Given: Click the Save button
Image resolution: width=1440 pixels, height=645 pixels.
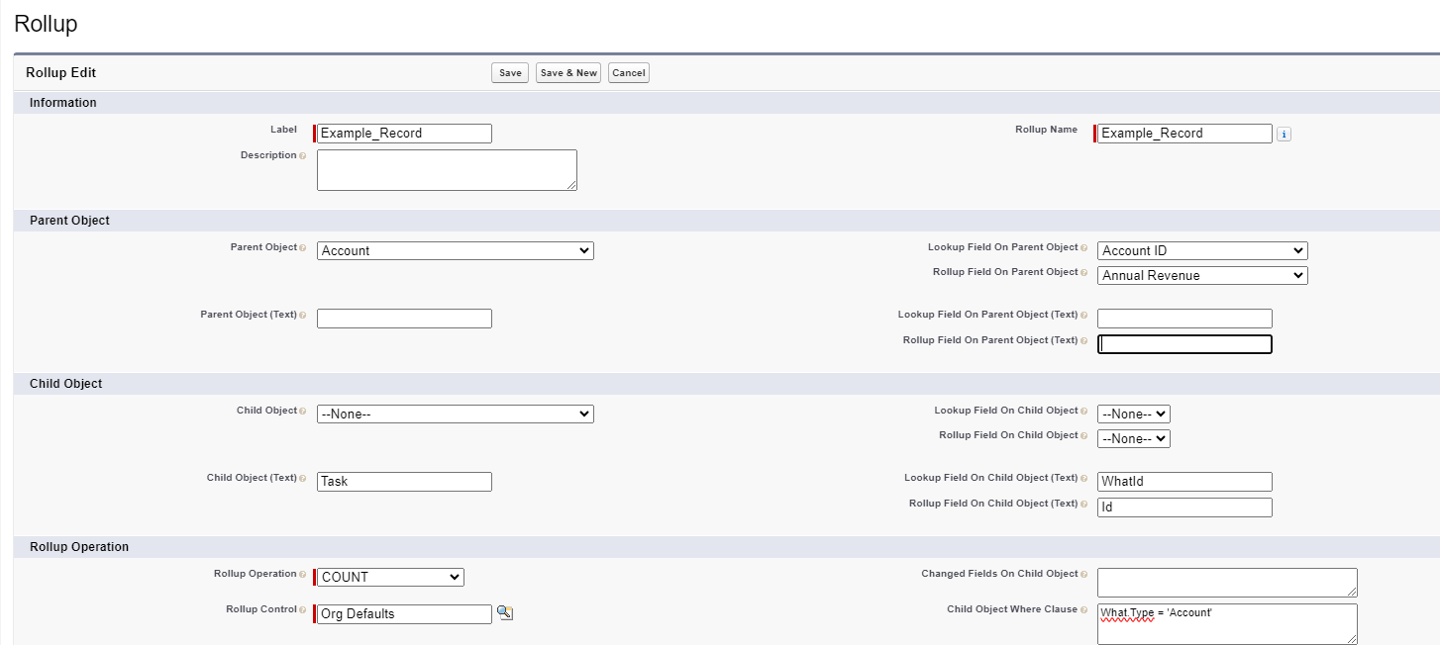Looking at the screenshot, I should click(509, 72).
